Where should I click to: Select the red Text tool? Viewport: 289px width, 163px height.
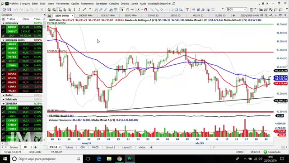pos(187,10)
